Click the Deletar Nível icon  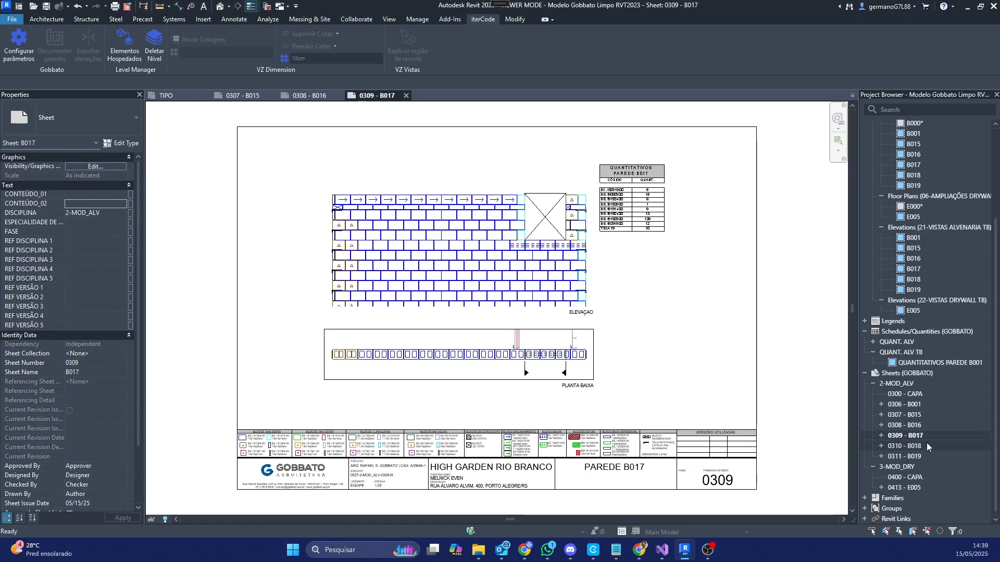pos(154,37)
